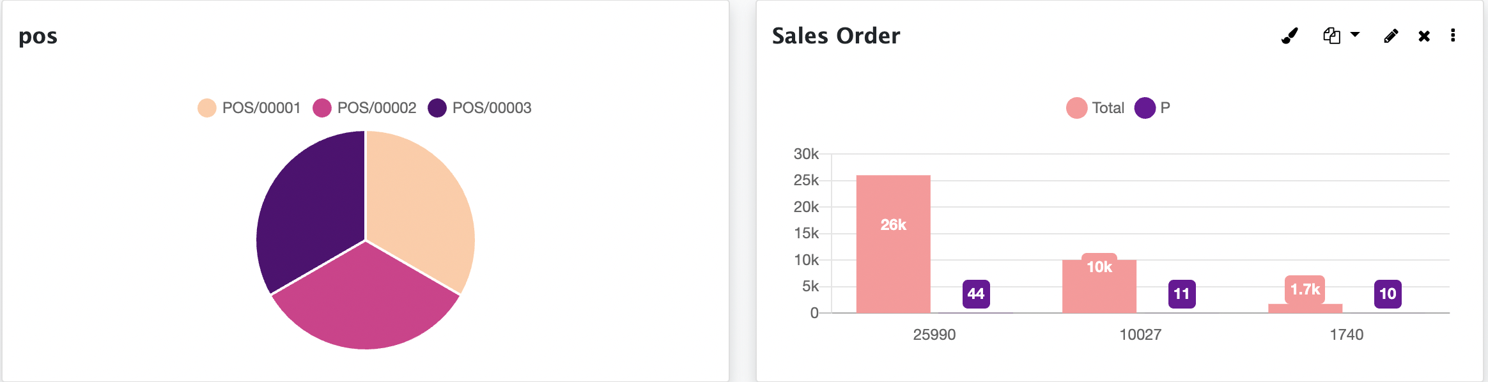Toggle POS/00001 legend entry

[x=249, y=108]
